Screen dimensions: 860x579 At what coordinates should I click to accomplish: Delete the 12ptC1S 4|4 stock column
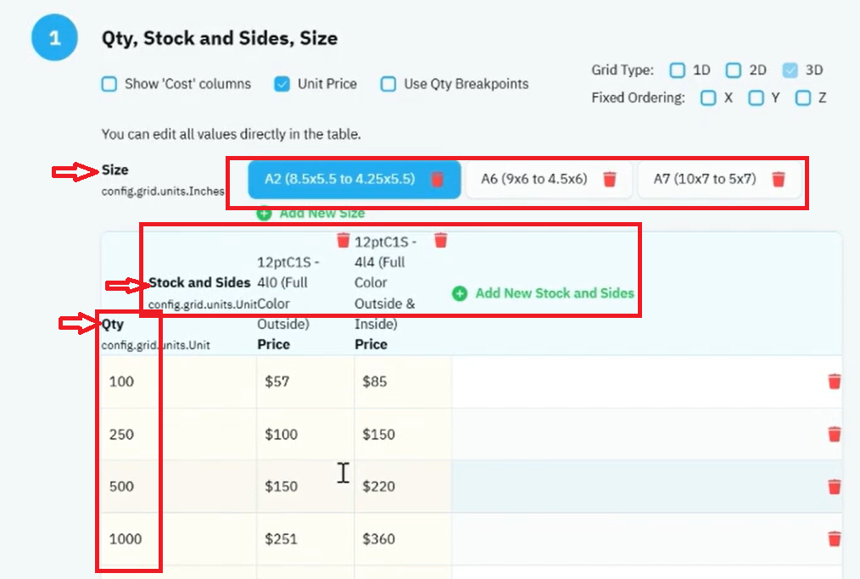click(440, 240)
